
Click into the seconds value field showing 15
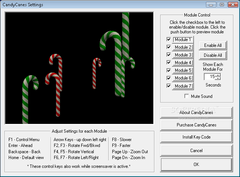click(210, 77)
